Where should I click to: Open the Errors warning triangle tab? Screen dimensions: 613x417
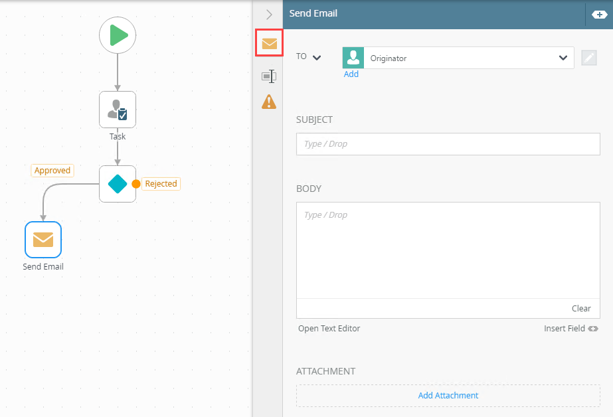click(x=269, y=102)
